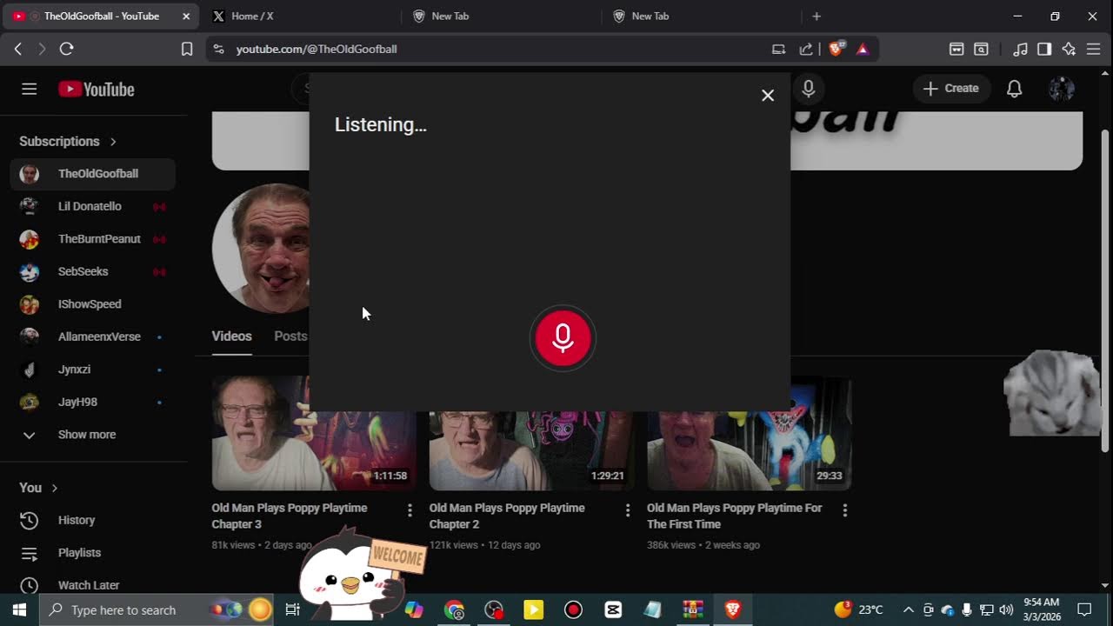1113x626 pixels.
Task: Click the install app icon in address bar
Action: [778, 49]
